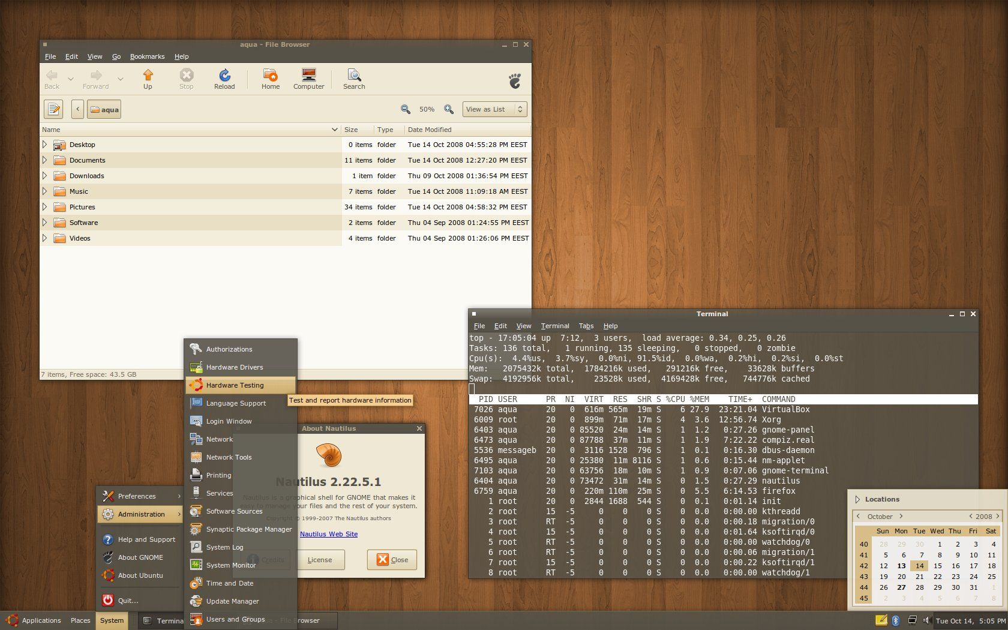This screenshot has width=1008, height=630.
Task: Click the Bluetooth tray icon
Action: pos(896,620)
